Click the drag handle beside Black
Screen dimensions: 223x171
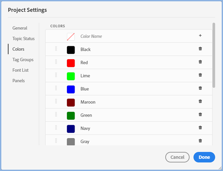56,49
